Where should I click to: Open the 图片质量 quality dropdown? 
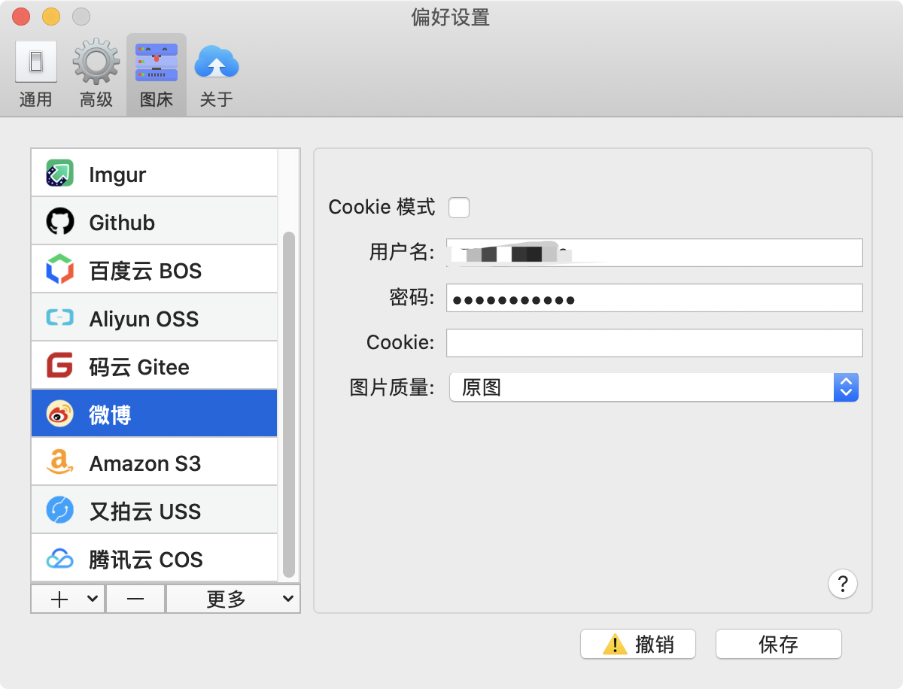click(654, 387)
